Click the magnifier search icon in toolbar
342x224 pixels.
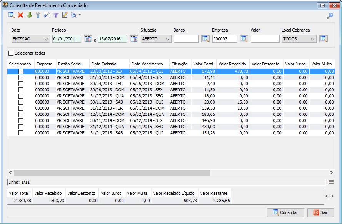click(12, 15)
